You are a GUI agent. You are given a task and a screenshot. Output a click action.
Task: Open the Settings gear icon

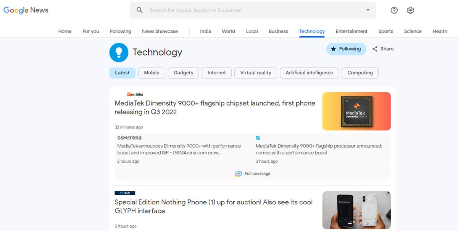point(410,10)
